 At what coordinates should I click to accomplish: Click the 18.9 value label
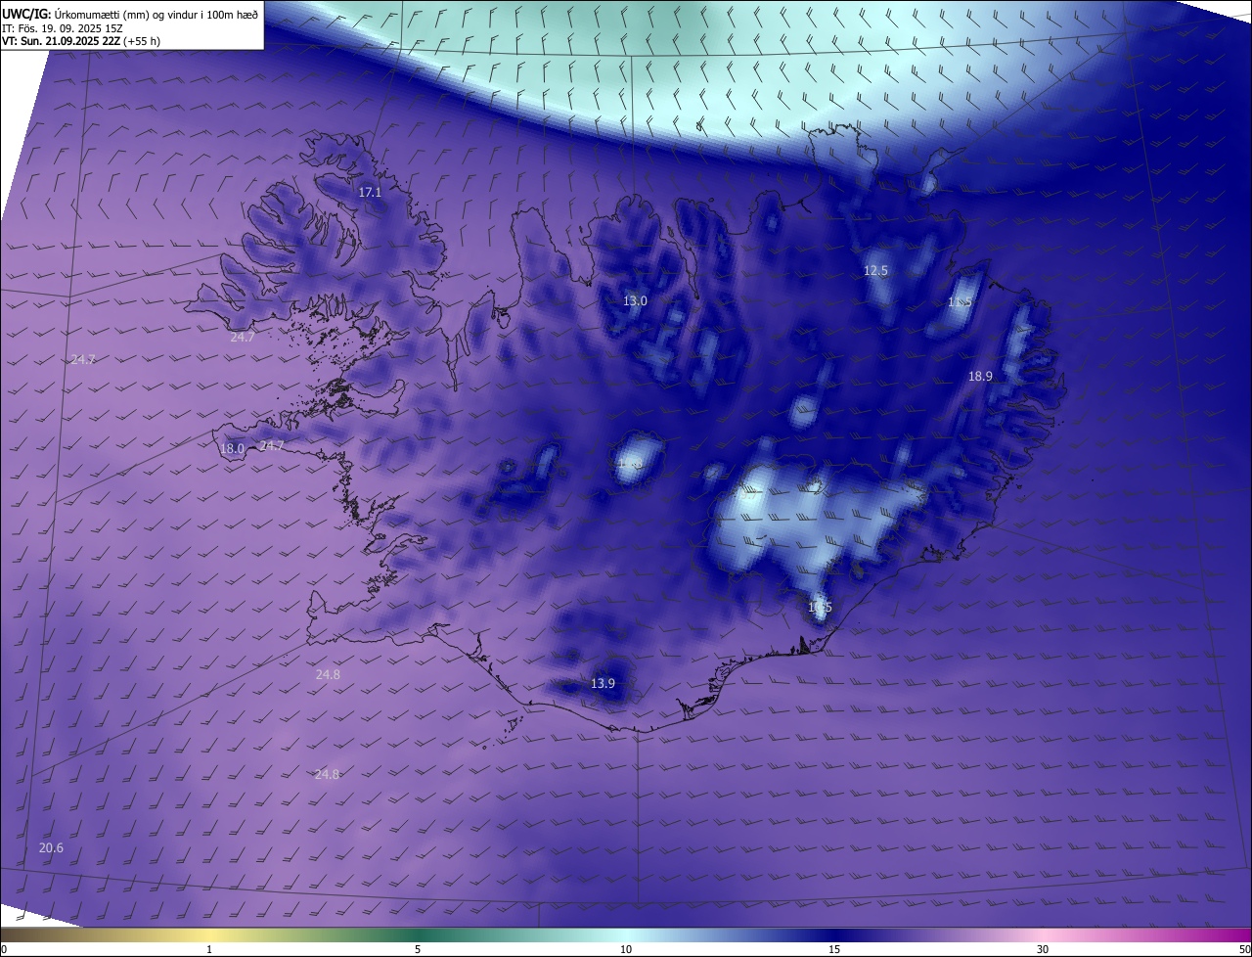coord(980,377)
